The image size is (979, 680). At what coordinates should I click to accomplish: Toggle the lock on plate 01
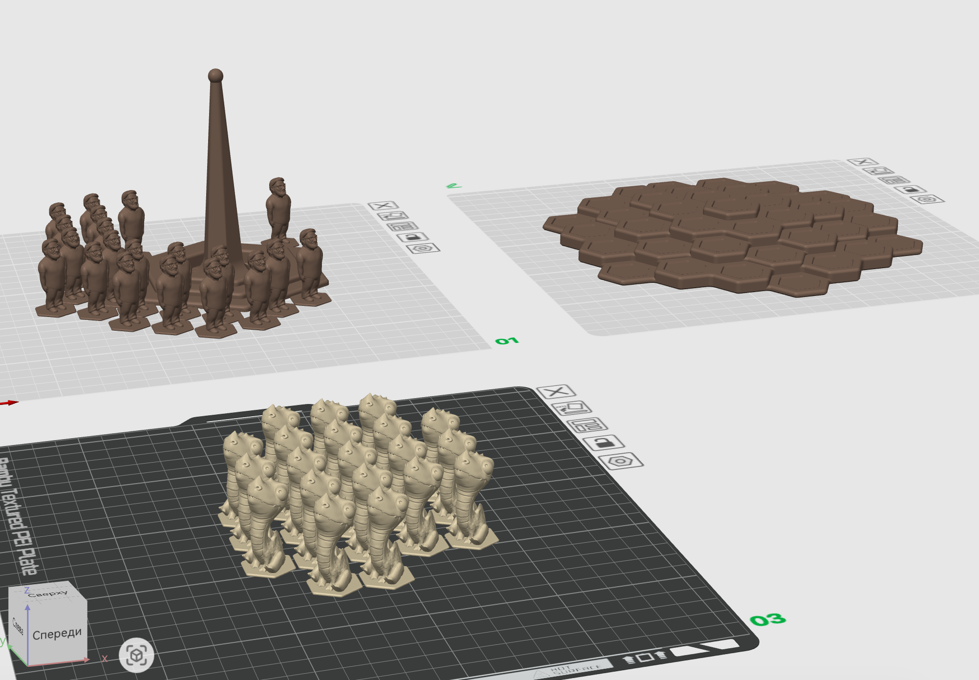(x=413, y=237)
